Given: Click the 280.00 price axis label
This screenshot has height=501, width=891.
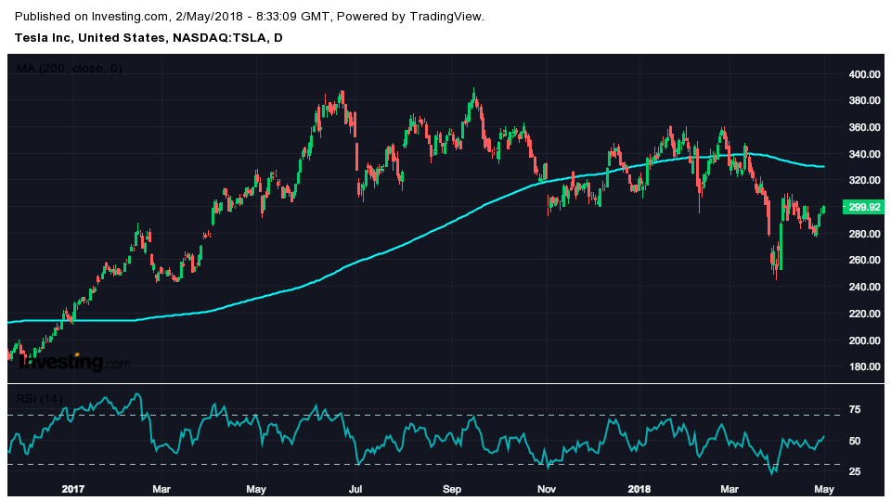Looking at the screenshot, I should tap(864, 234).
